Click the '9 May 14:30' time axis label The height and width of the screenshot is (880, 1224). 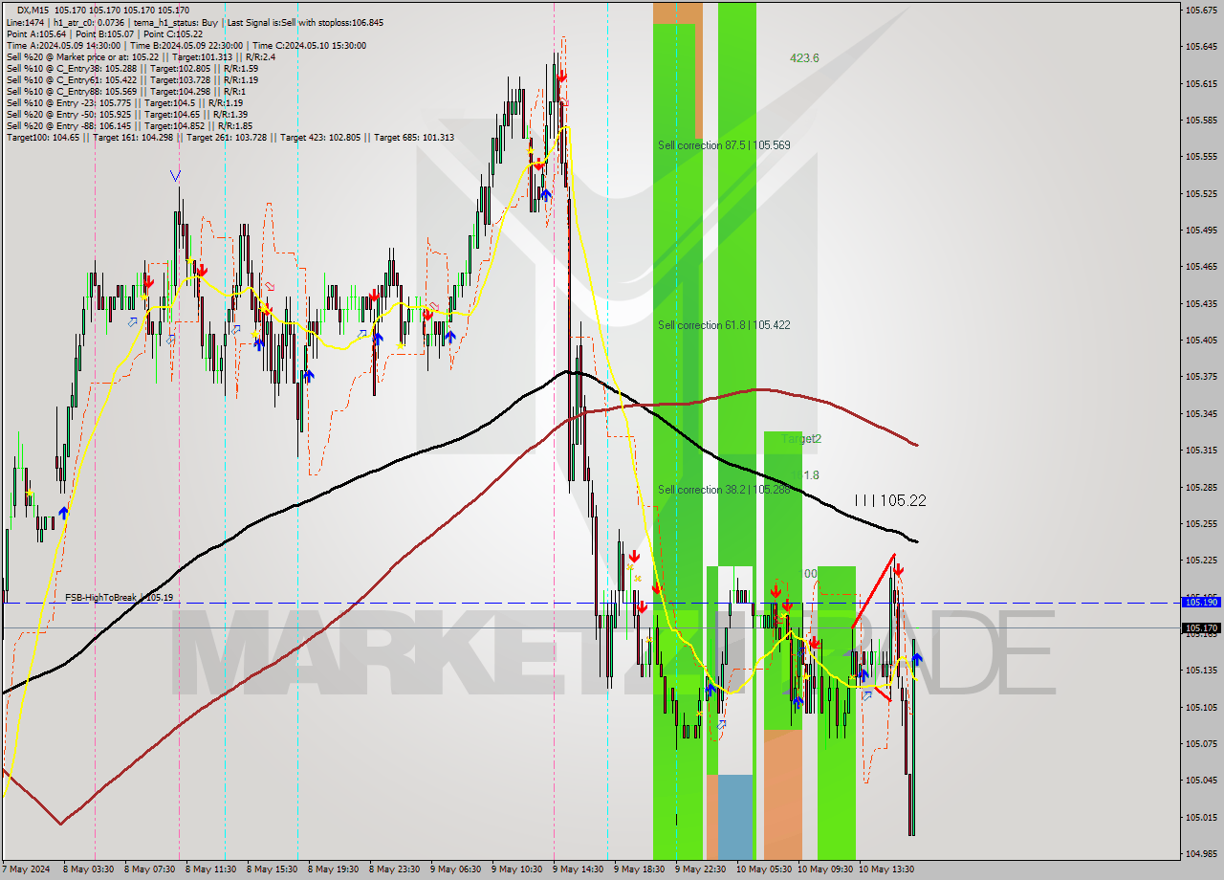[579, 869]
